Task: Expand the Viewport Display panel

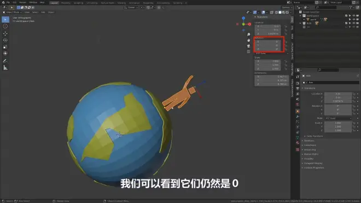Action: click(x=313, y=163)
